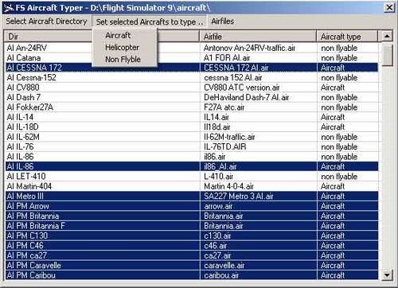Sort by the Aircraft type column header
This screenshot has height=288, width=398.
(x=347, y=37)
